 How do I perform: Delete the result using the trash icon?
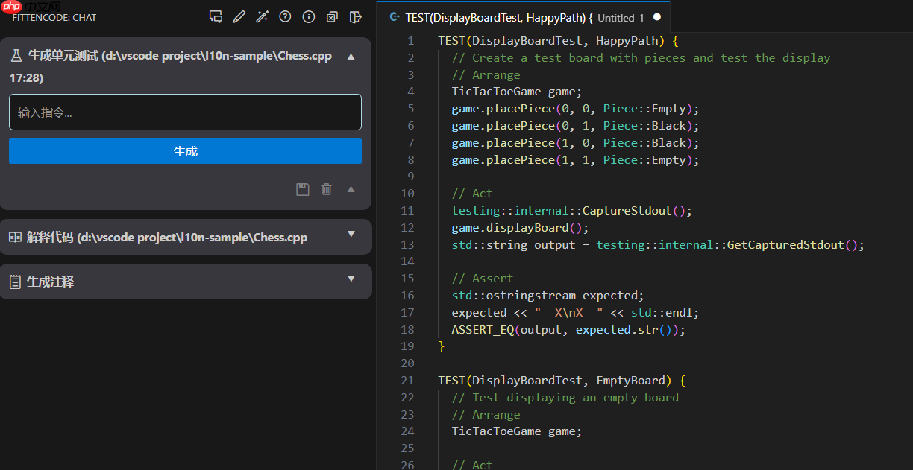point(326,189)
